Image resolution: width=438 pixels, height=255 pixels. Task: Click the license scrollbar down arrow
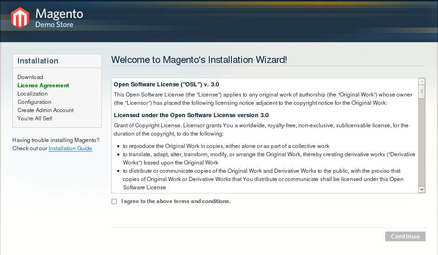(421, 189)
